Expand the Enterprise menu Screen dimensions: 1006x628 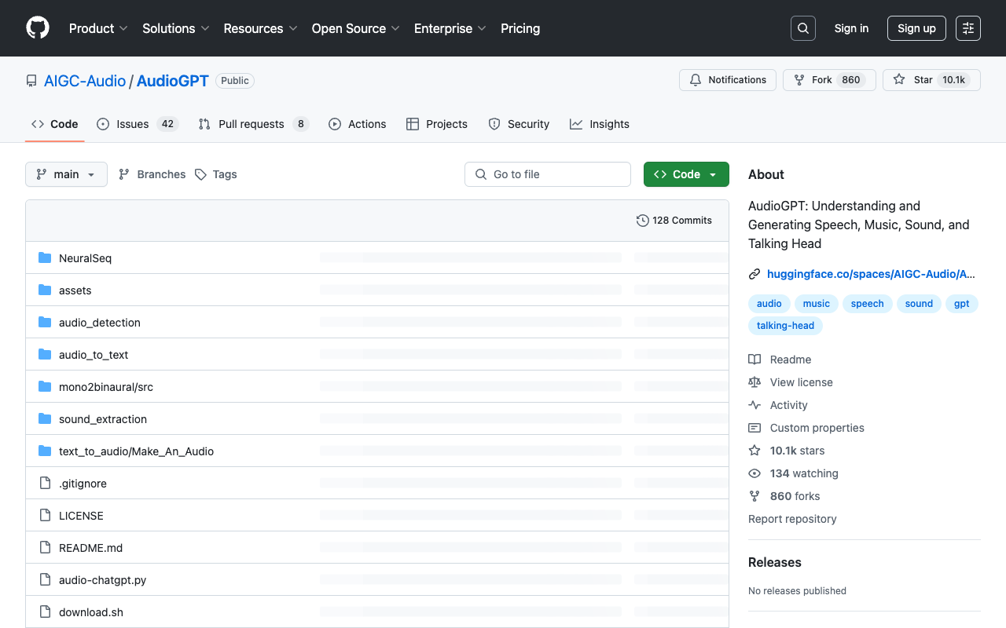450,28
